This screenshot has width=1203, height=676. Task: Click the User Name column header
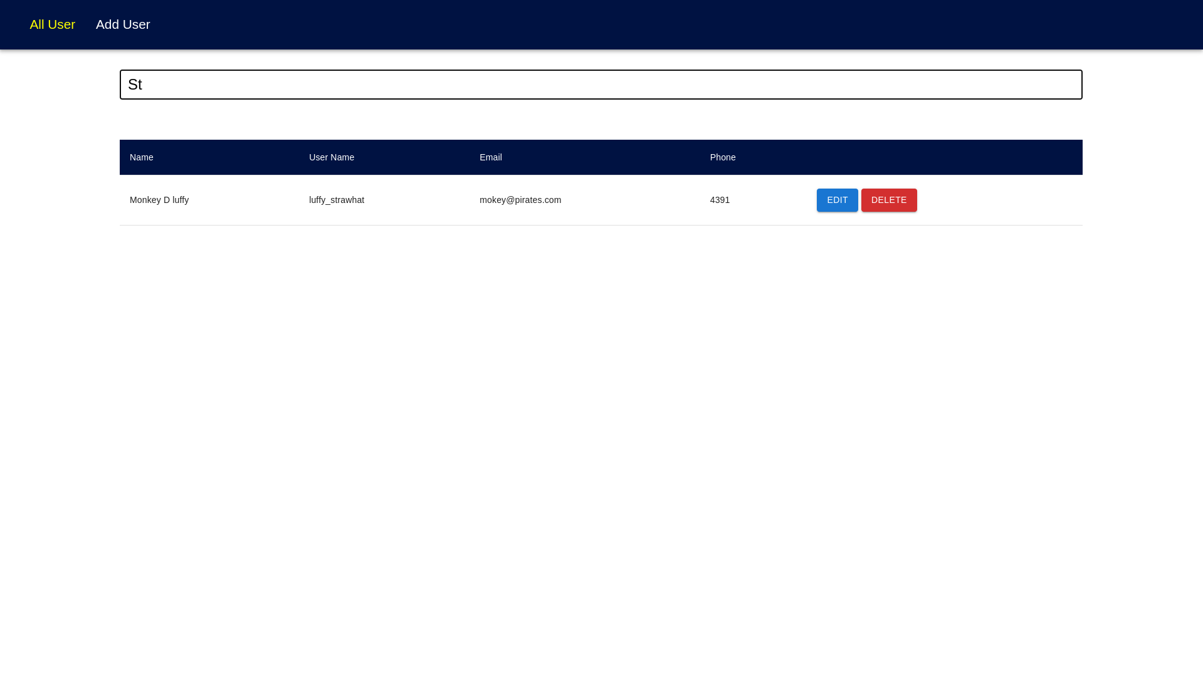[x=331, y=157]
